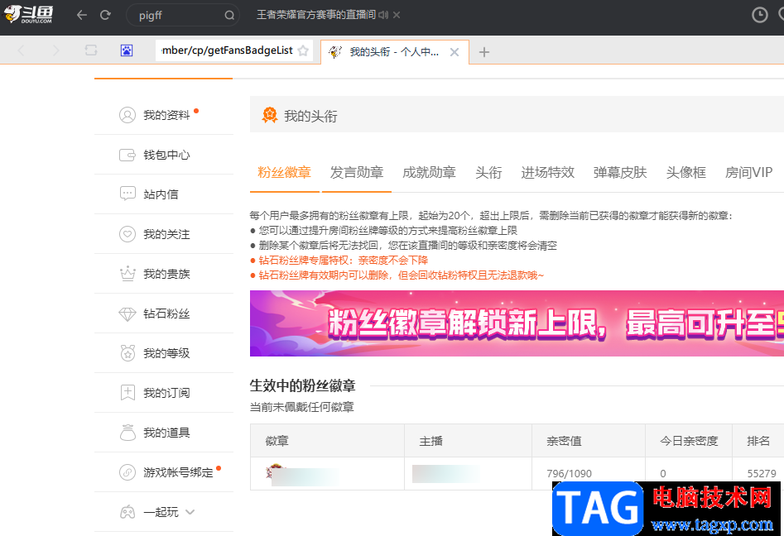Open watch history via the clock icon
Viewport: 784px width, 536px height.
tap(759, 15)
